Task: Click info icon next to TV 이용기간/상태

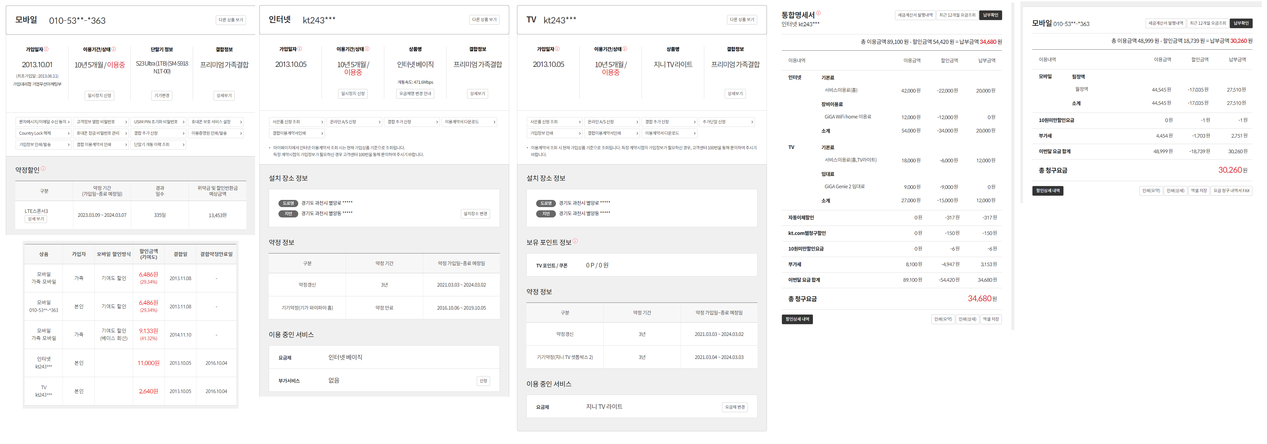Action: pos(625,49)
